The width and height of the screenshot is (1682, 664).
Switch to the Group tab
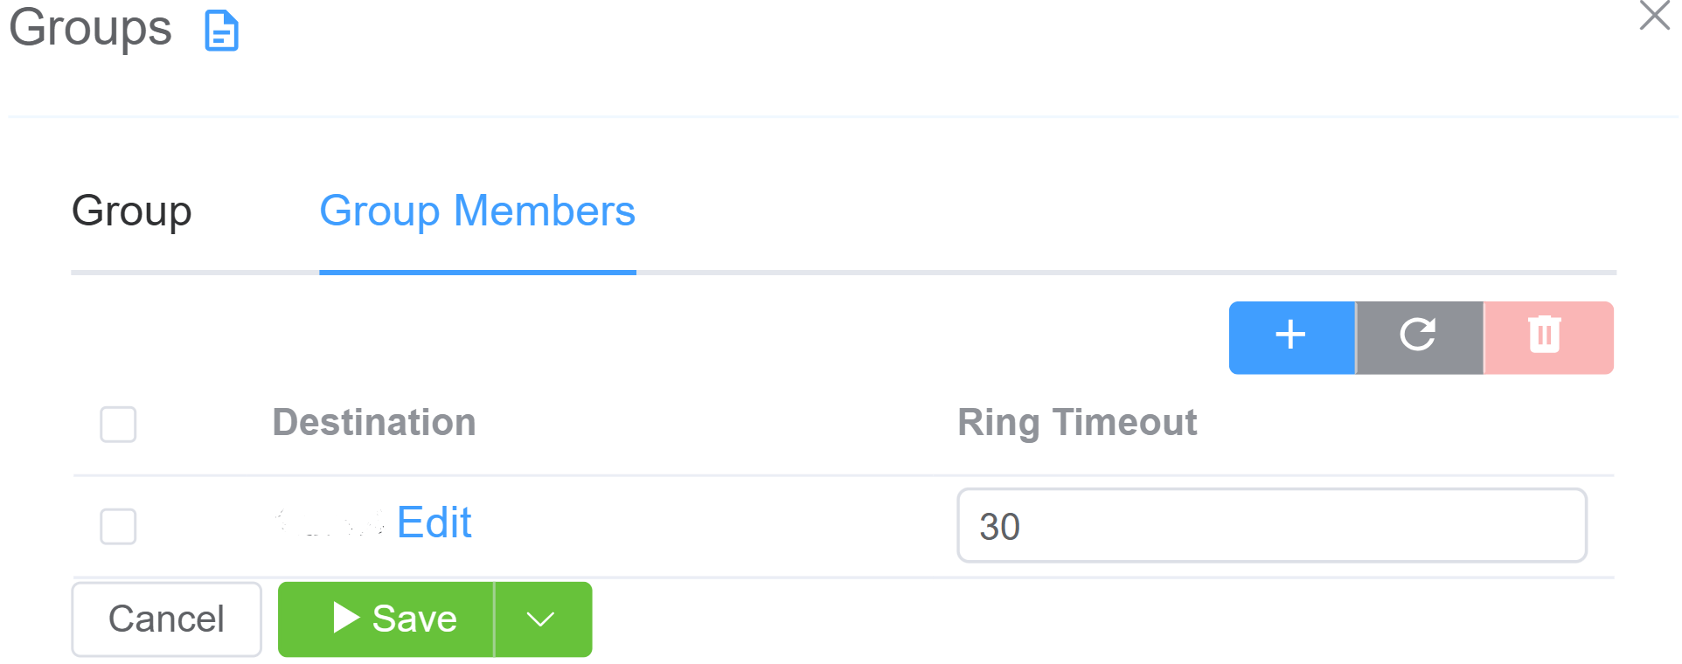point(131,211)
